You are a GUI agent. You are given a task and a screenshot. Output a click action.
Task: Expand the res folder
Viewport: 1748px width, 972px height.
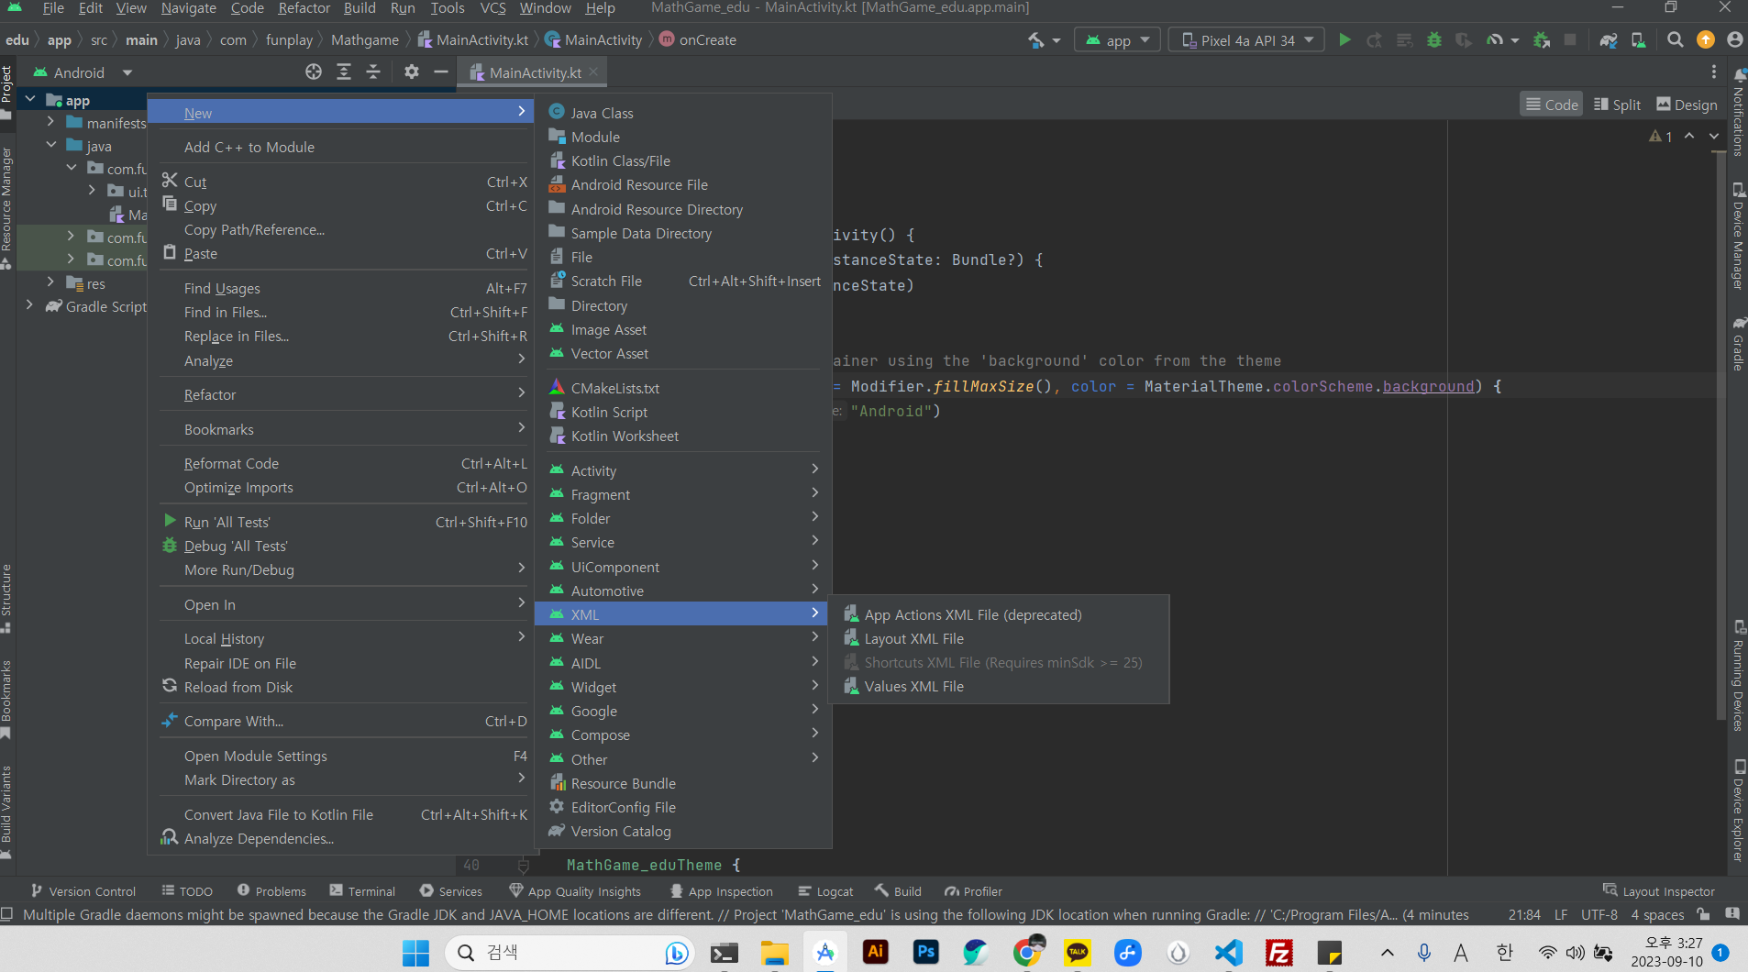click(50, 282)
